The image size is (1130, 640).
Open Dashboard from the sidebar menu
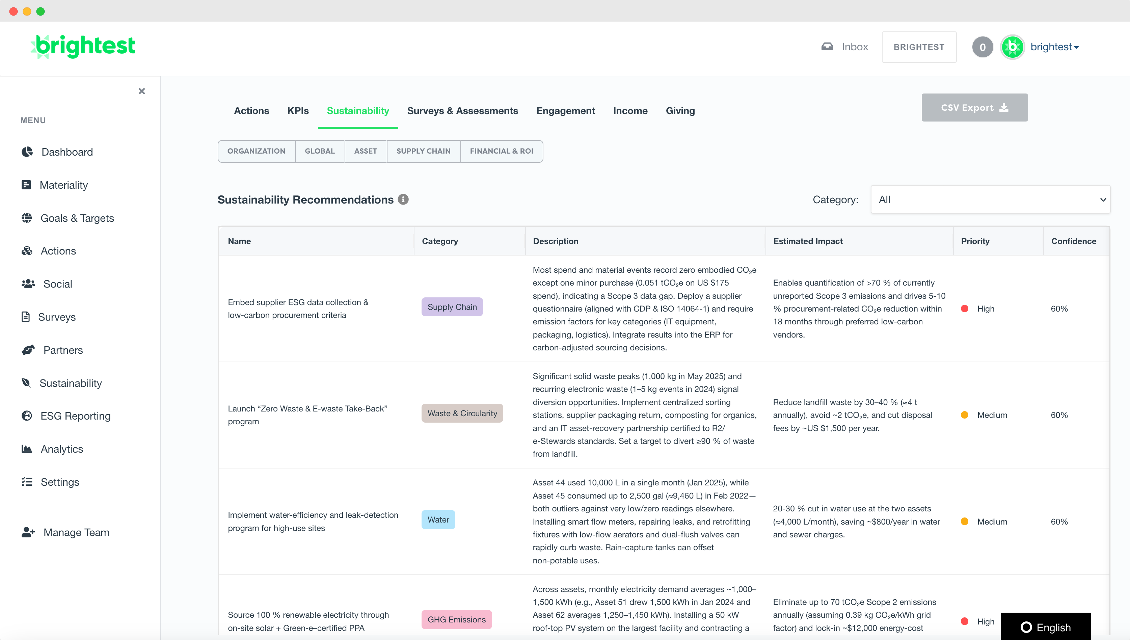[67, 152]
